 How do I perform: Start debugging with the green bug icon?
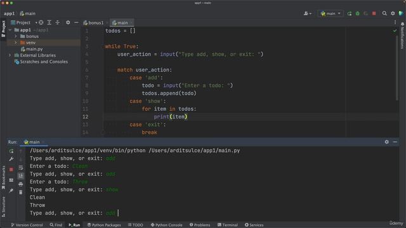click(358, 13)
